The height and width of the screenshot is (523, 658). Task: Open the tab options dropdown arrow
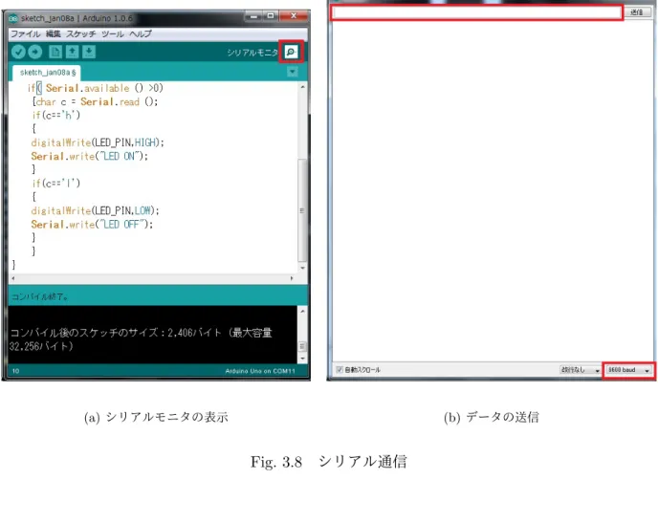pyautogui.click(x=293, y=72)
